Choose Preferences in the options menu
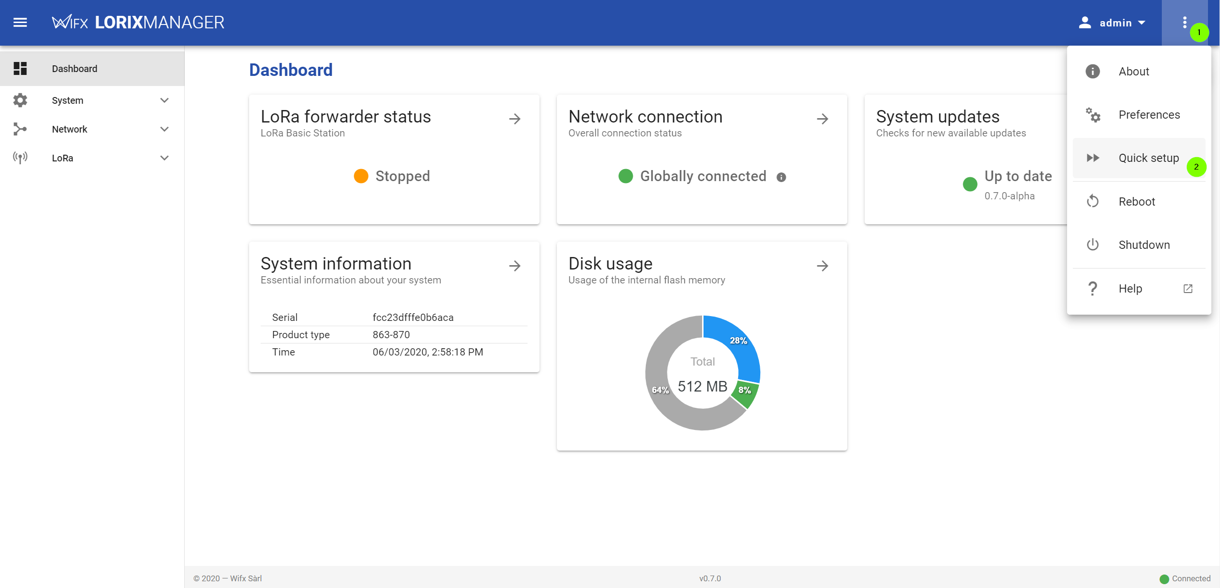 coord(1148,115)
